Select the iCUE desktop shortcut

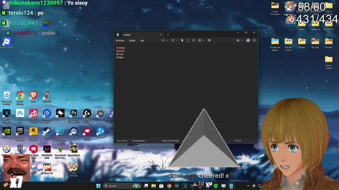tap(101, 115)
